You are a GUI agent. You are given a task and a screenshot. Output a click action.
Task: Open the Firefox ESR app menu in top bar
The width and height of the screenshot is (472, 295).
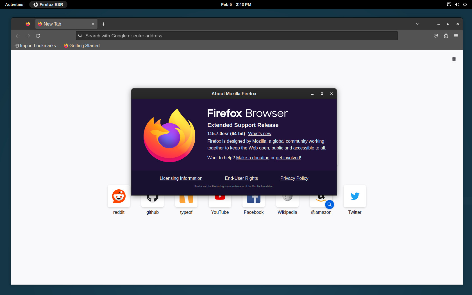48,4
